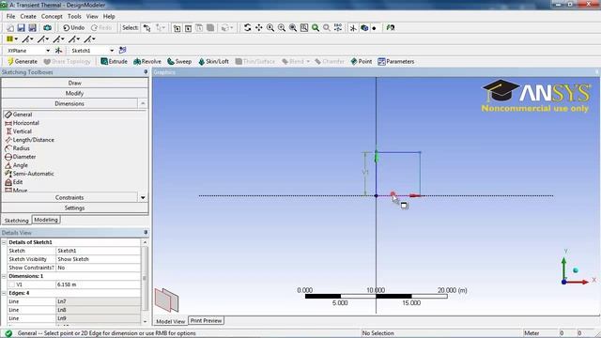Image resolution: width=601 pixels, height=338 pixels.
Task: Select the Zoom tool
Action: (270, 27)
